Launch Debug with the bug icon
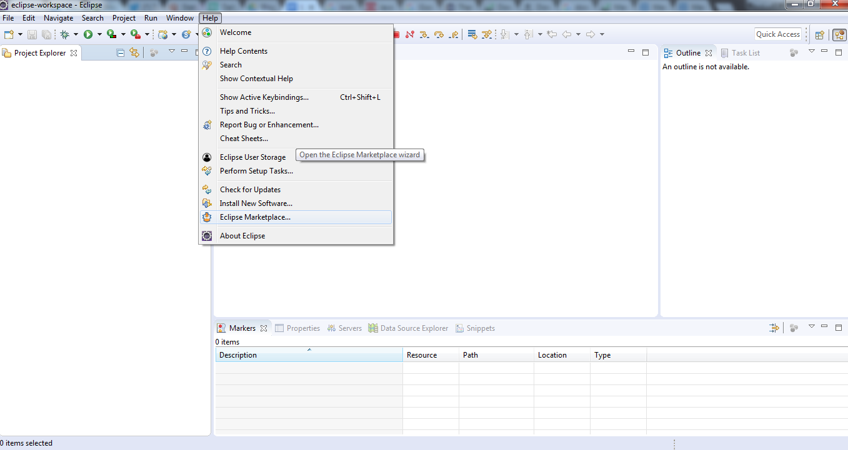The width and height of the screenshot is (848, 450). (65, 34)
